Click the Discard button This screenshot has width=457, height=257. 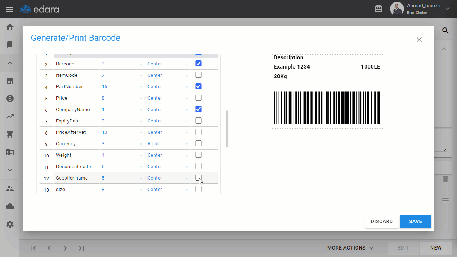382,221
